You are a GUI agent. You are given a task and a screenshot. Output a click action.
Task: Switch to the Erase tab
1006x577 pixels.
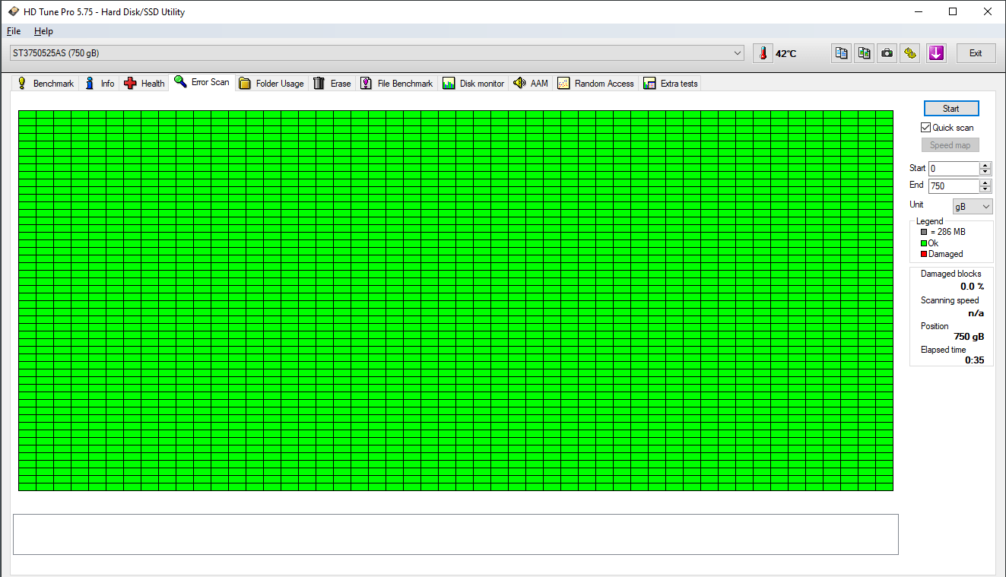coord(332,83)
